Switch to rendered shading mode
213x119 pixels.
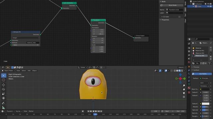[x=182, y=71]
